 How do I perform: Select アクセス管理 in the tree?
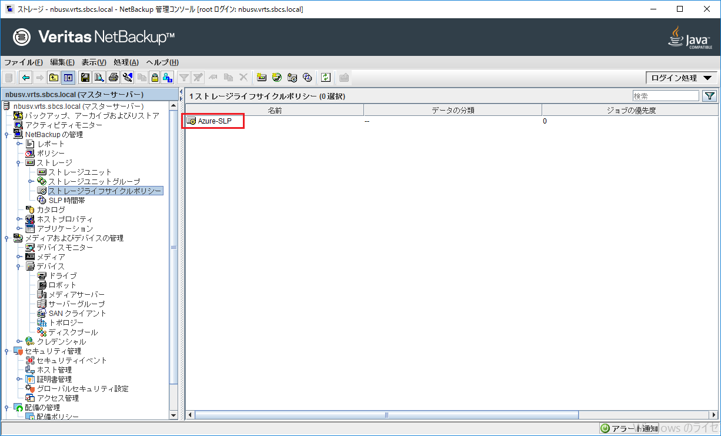[58, 398]
